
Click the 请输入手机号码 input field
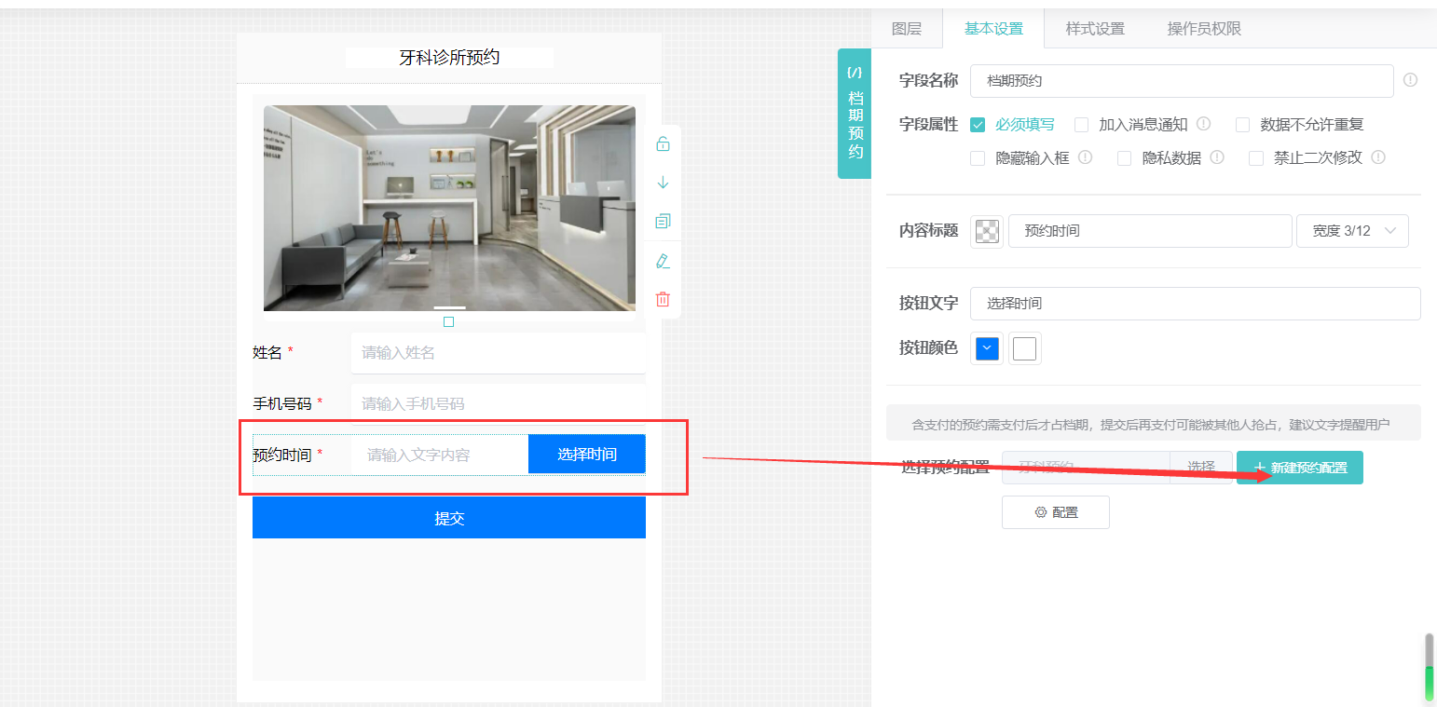tap(499, 403)
